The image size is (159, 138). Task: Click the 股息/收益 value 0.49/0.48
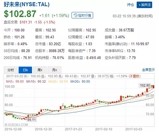click(x=94, y=58)
